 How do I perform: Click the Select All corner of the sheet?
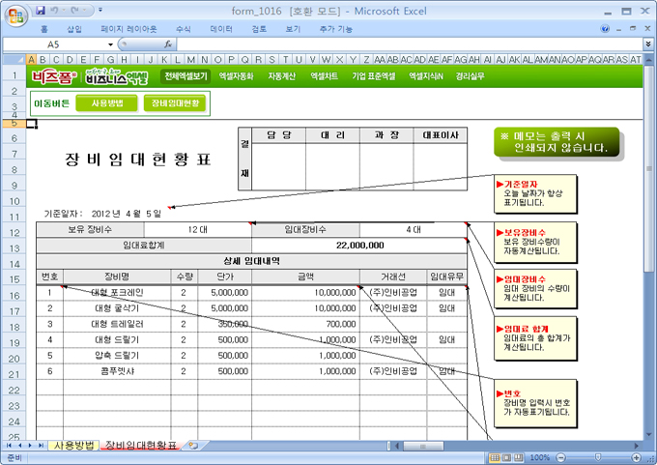tap(14, 60)
